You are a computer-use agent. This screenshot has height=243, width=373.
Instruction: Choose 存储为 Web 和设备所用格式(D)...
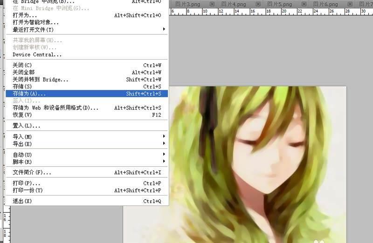tap(87, 108)
